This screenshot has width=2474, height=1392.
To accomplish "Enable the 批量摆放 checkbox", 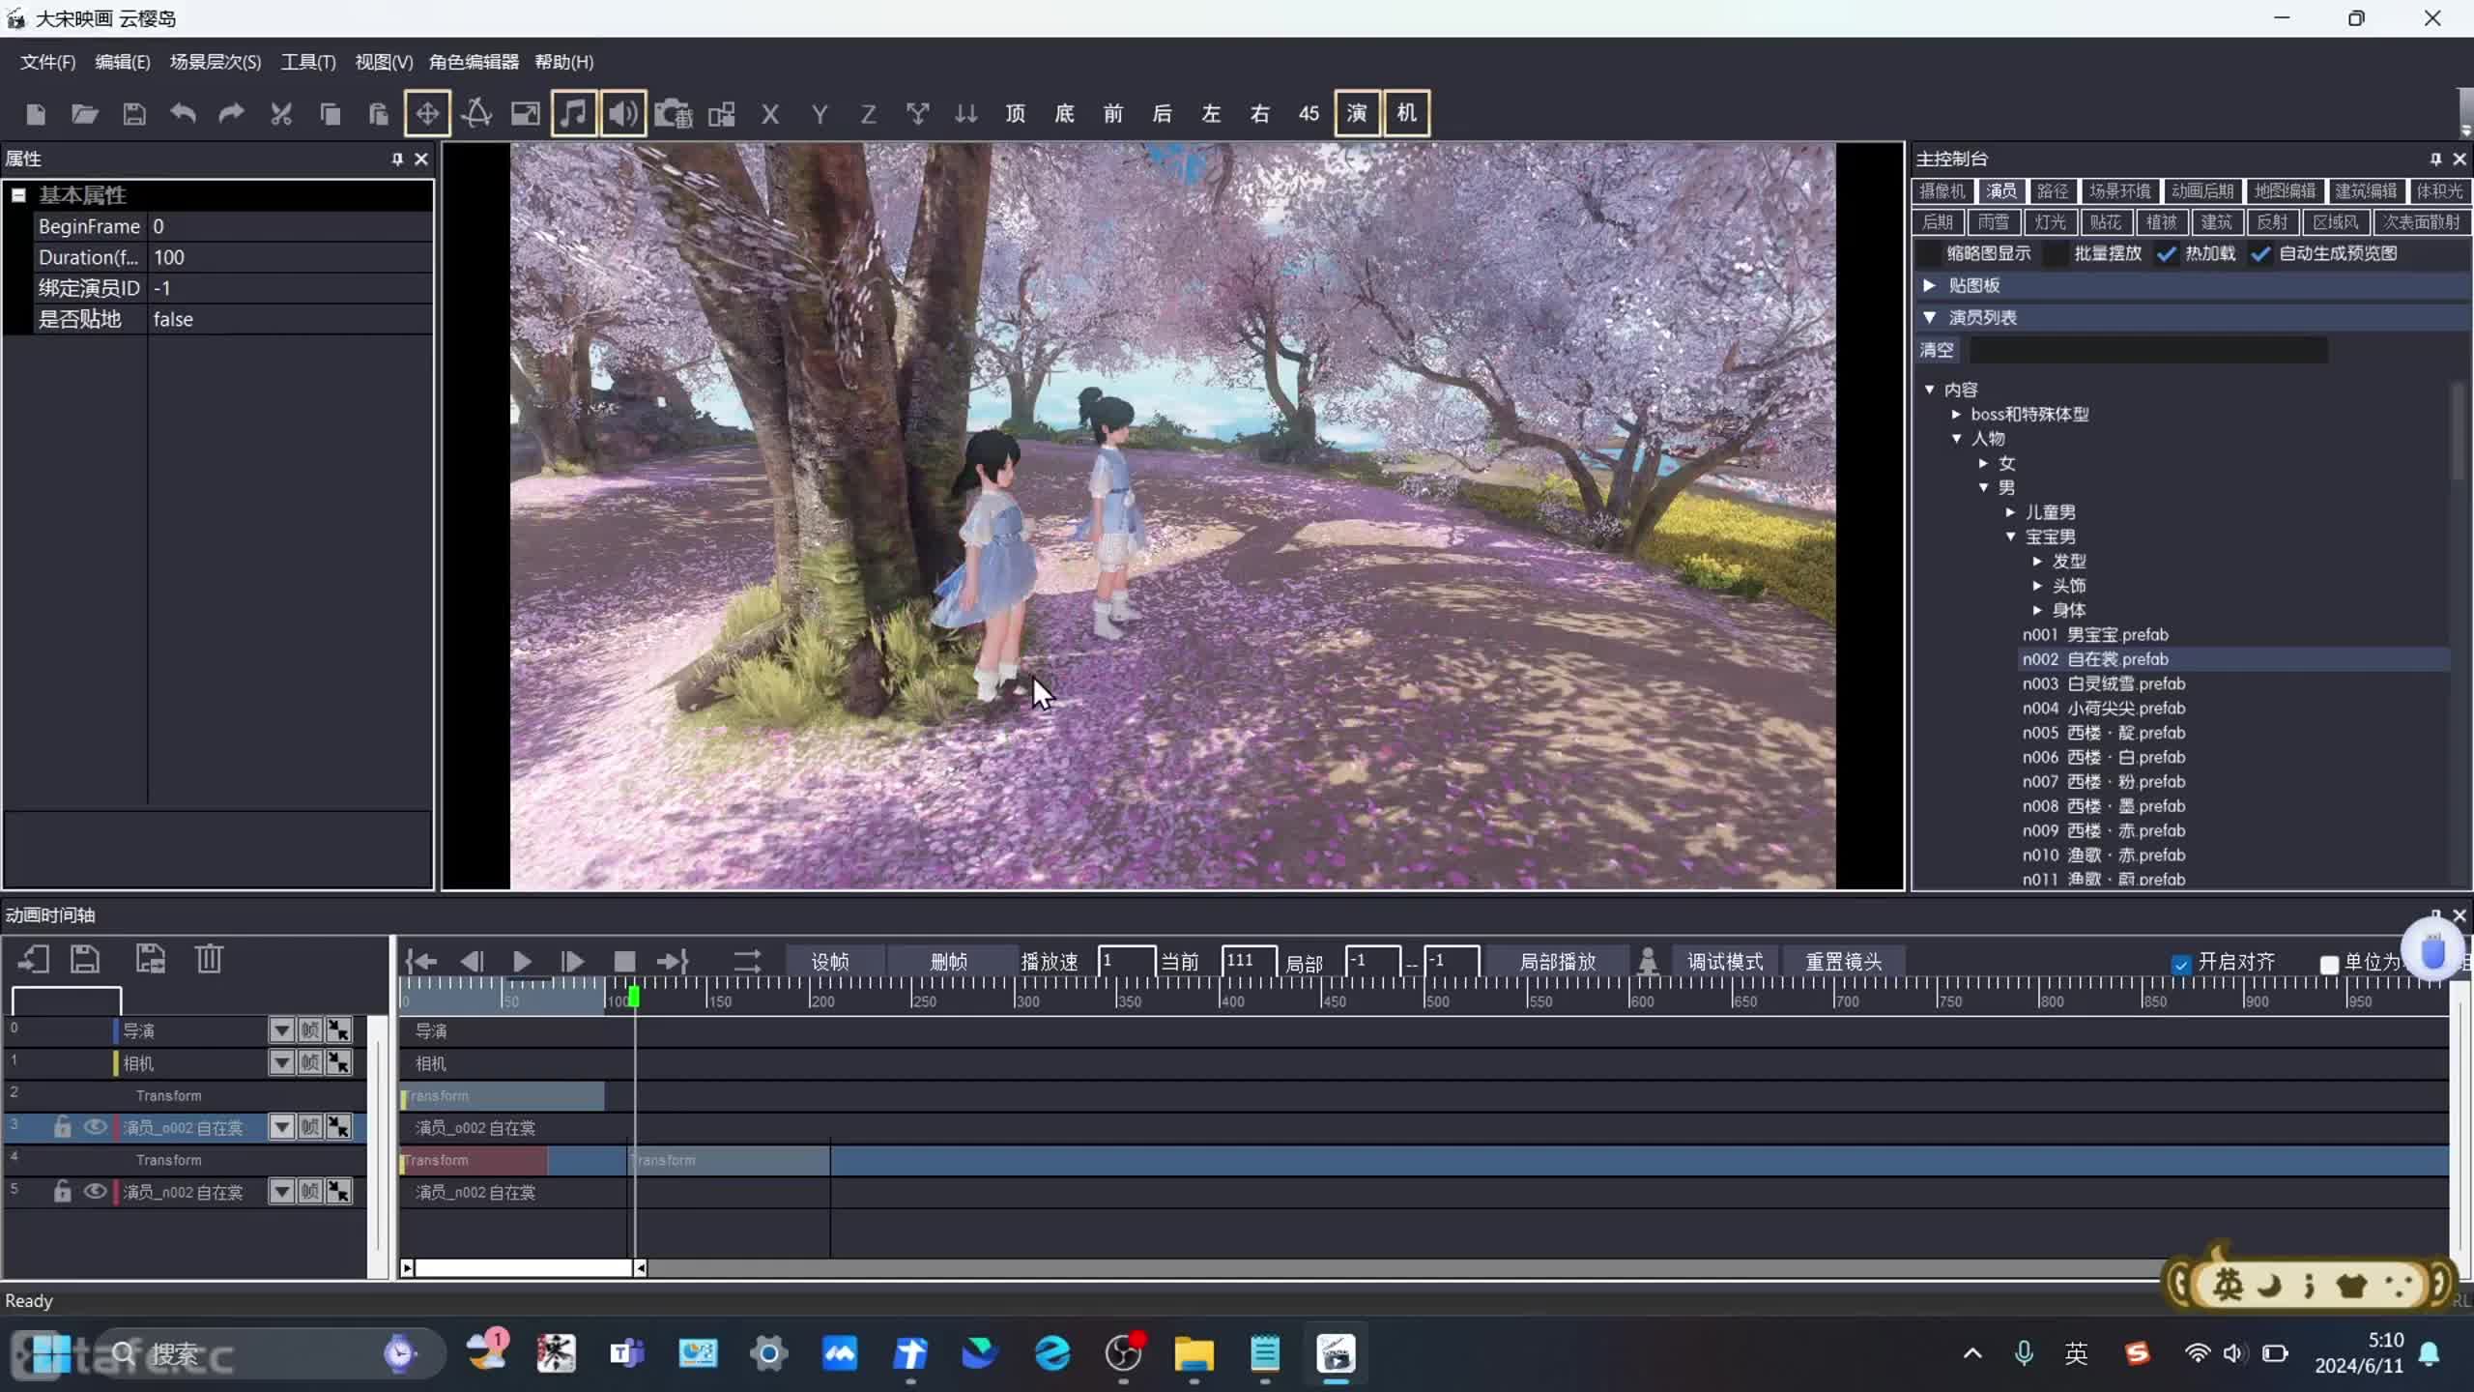I will point(2057,254).
